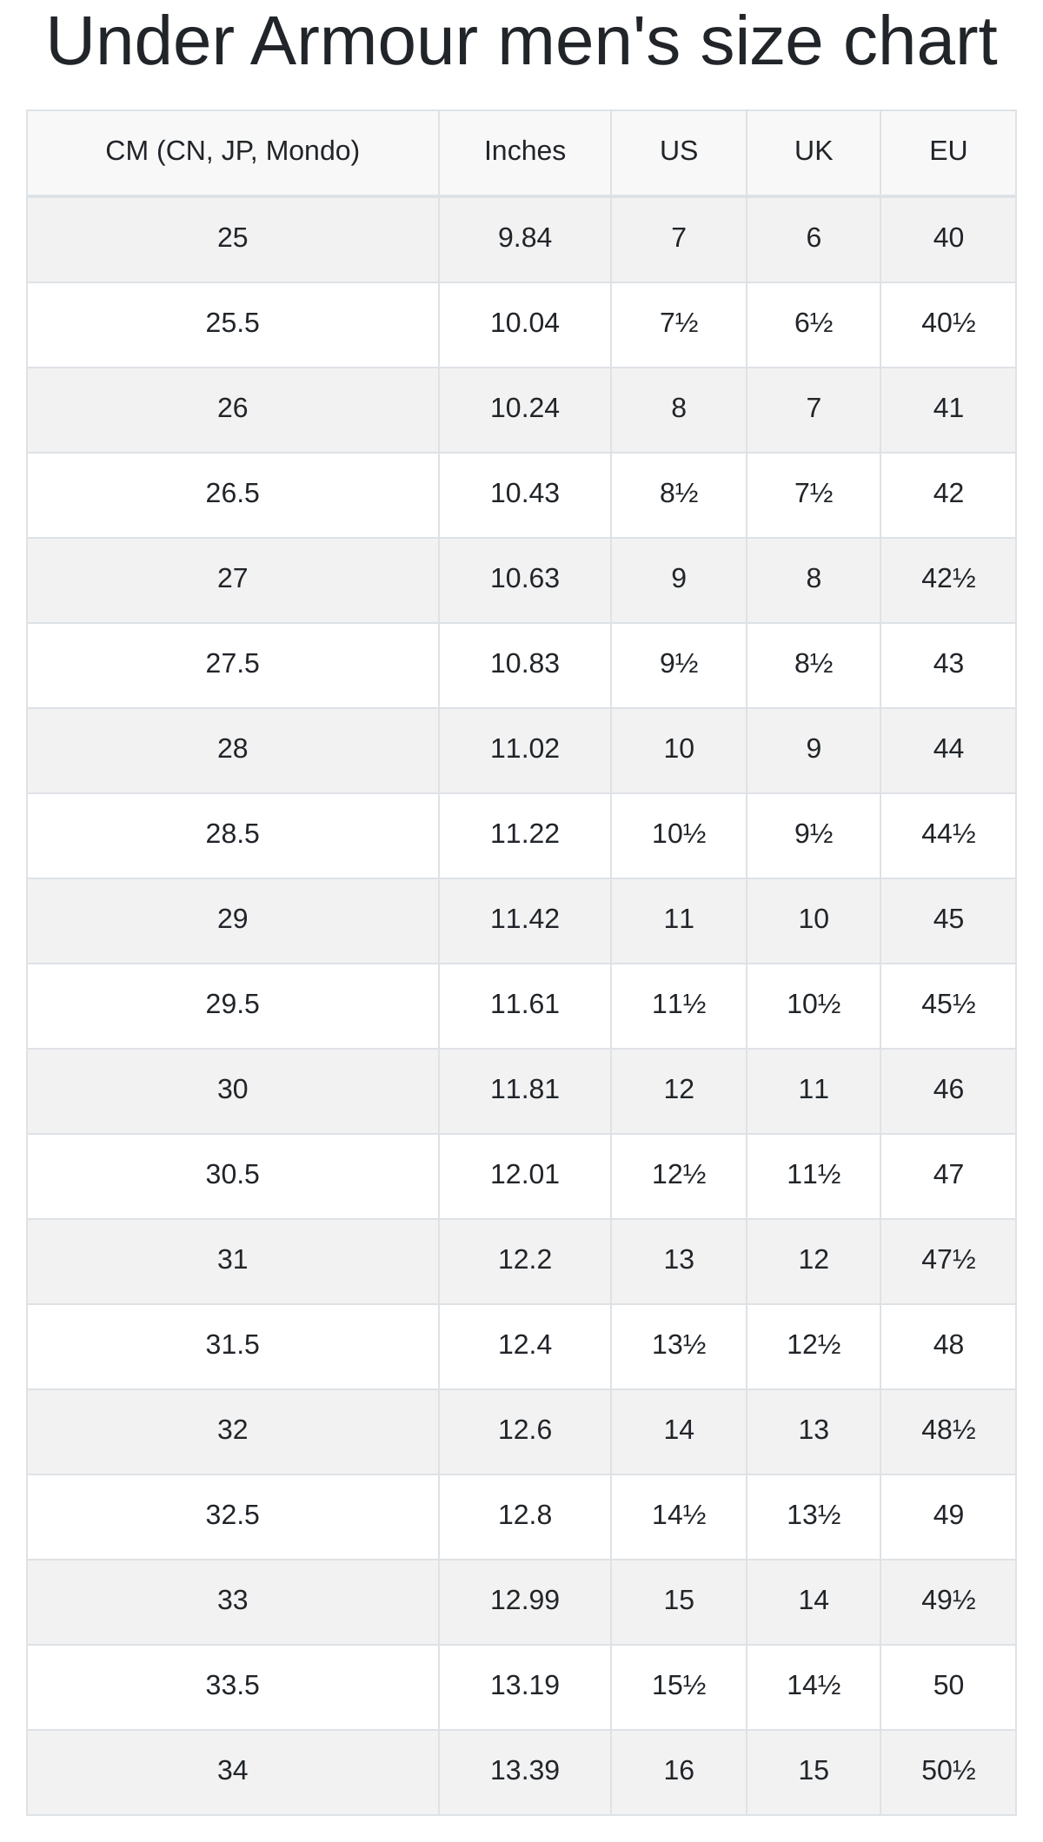Click the 27.5 CM cell
This screenshot has height=1842, width=1043.
click(x=233, y=665)
